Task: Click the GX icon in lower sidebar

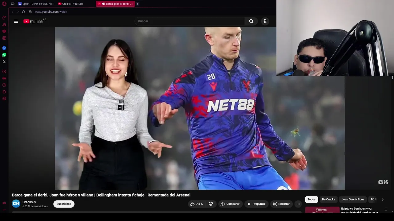Action: tap(4, 203)
